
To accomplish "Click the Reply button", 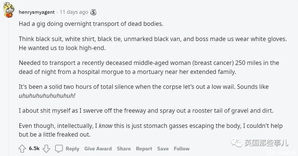I will point(73,149).
